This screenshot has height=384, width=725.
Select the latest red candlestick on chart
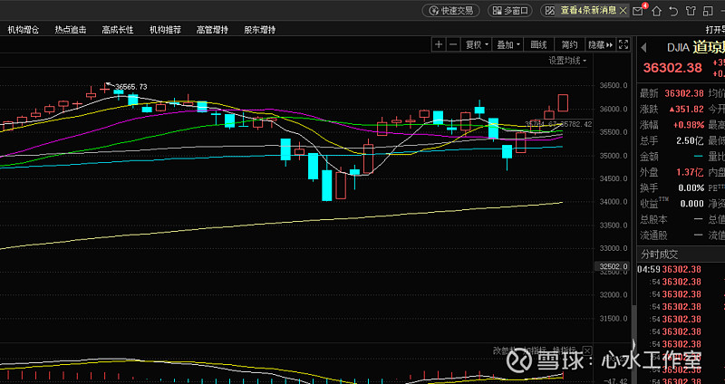563,102
